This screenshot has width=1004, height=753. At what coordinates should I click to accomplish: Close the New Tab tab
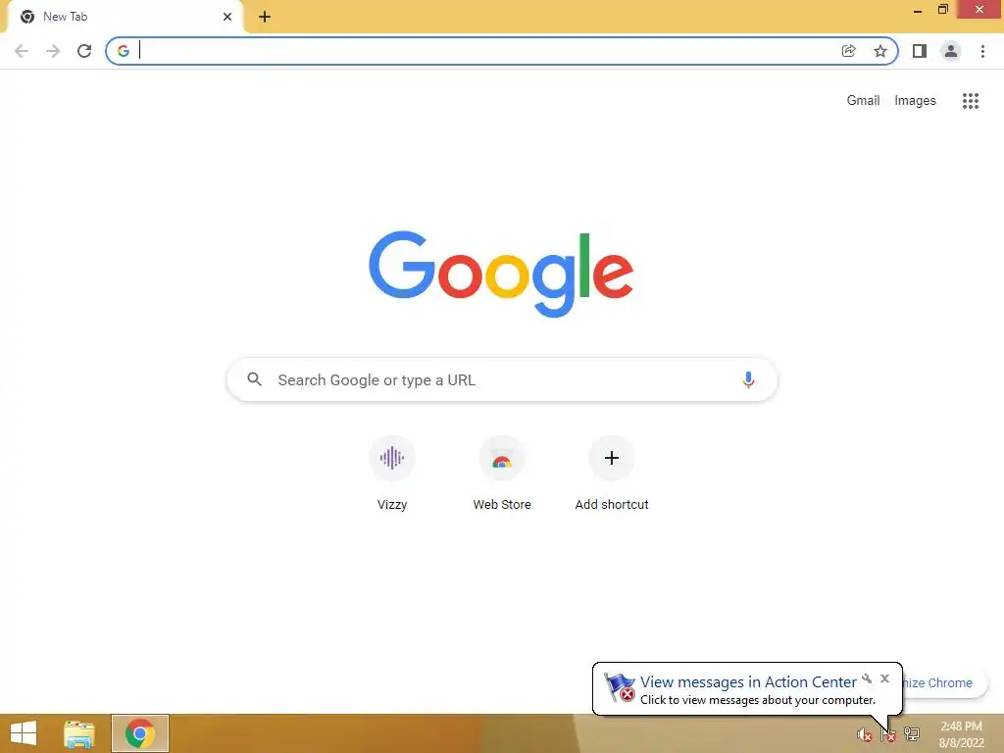pos(227,17)
